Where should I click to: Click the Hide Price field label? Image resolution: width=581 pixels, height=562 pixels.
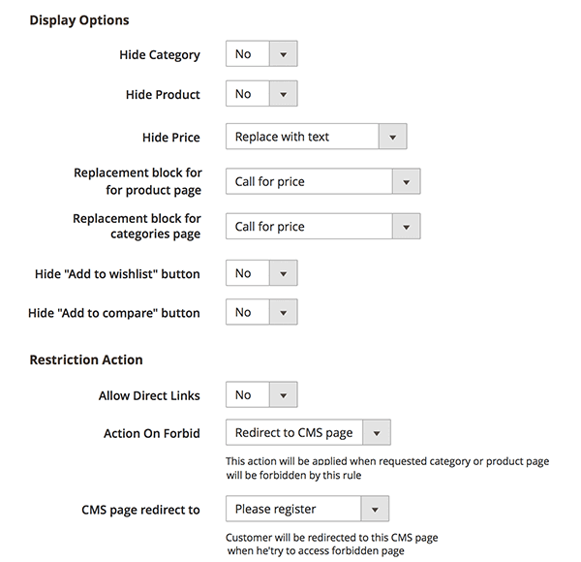[171, 138]
